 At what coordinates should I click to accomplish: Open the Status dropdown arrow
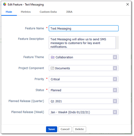(115, 90)
